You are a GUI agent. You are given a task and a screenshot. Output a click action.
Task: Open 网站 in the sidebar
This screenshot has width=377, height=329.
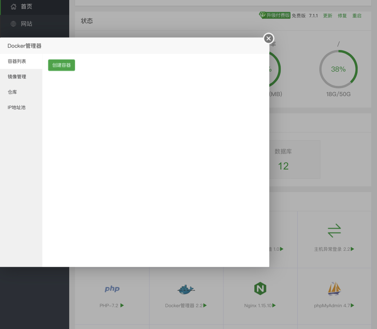(35, 24)
